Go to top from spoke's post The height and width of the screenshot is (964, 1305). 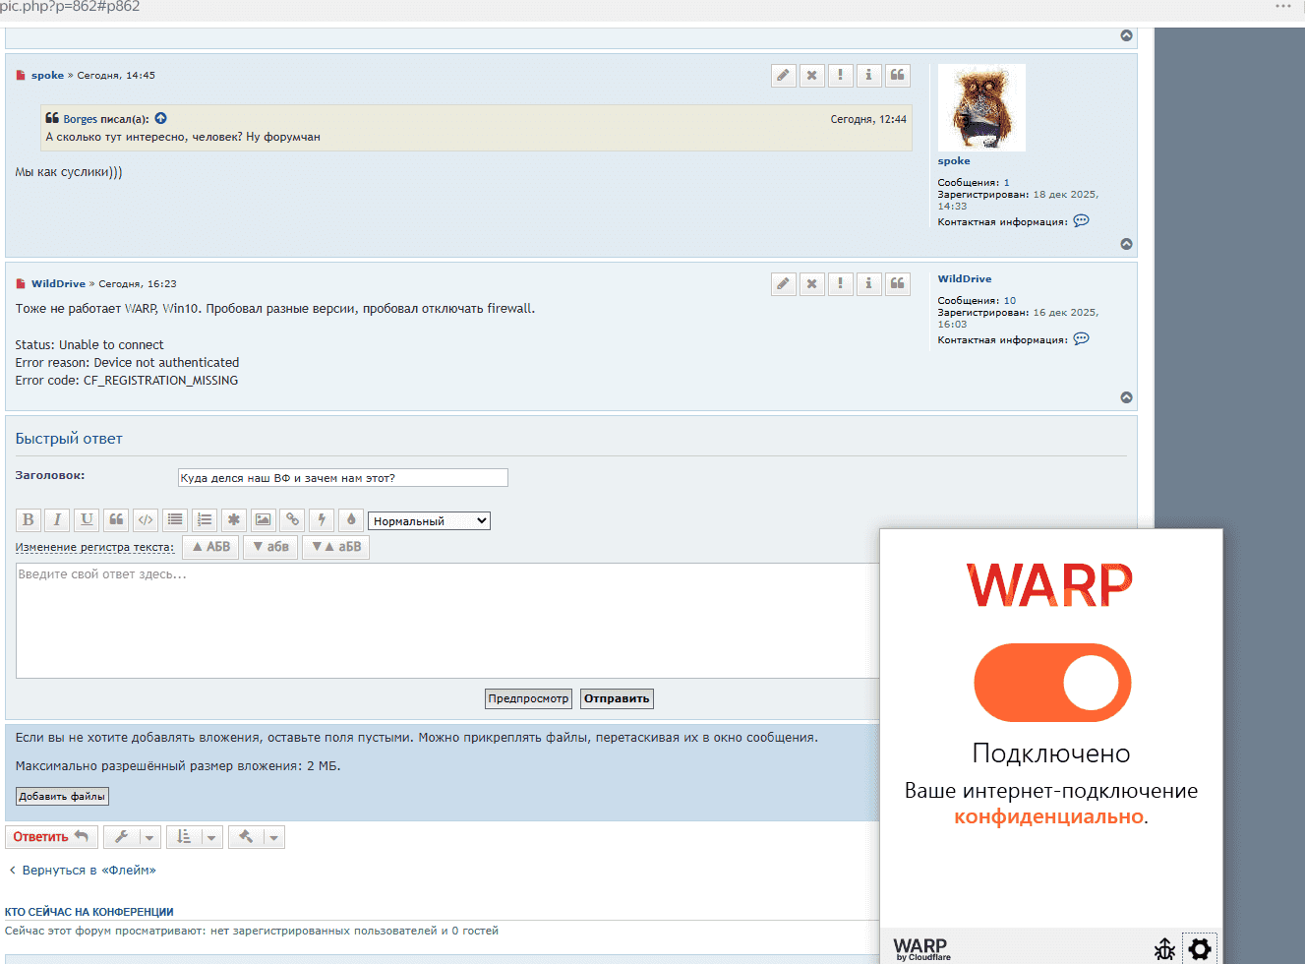[x=1127, y=244]
